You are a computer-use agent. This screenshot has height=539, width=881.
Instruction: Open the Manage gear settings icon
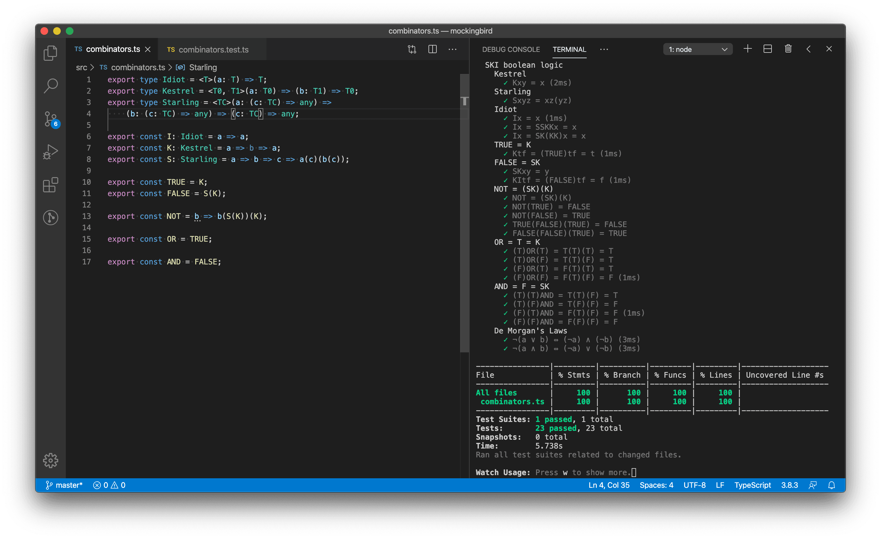50,460
